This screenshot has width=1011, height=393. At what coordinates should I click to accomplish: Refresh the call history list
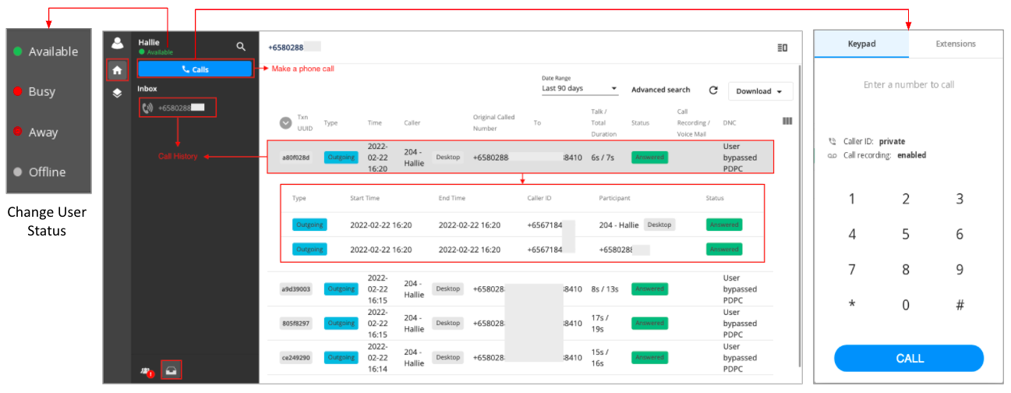[712, 90]
